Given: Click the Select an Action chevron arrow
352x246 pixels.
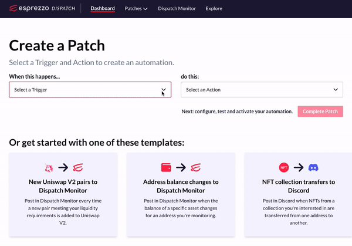Looking at the screenshot, I should coord(336,90).
